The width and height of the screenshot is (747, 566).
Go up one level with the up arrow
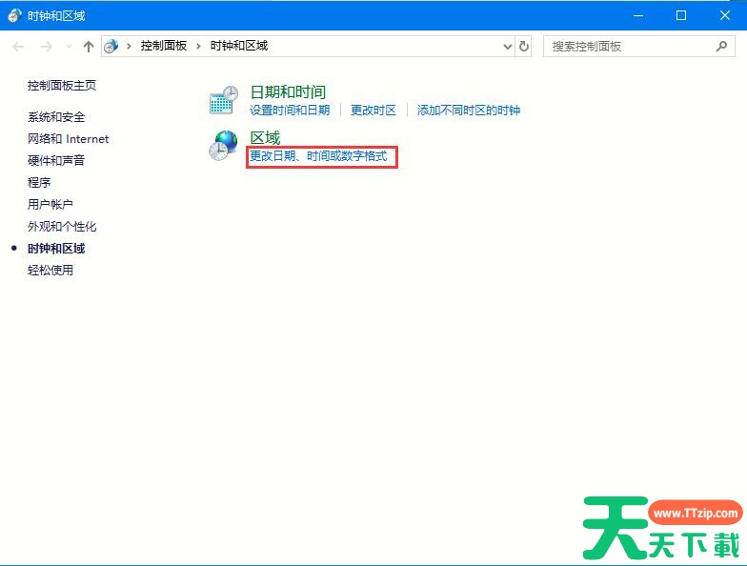point(88,46)
